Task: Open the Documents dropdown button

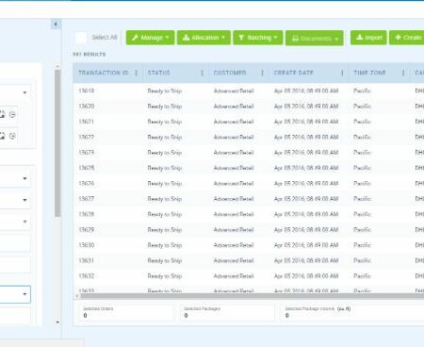Action: [x=315, y=39]
